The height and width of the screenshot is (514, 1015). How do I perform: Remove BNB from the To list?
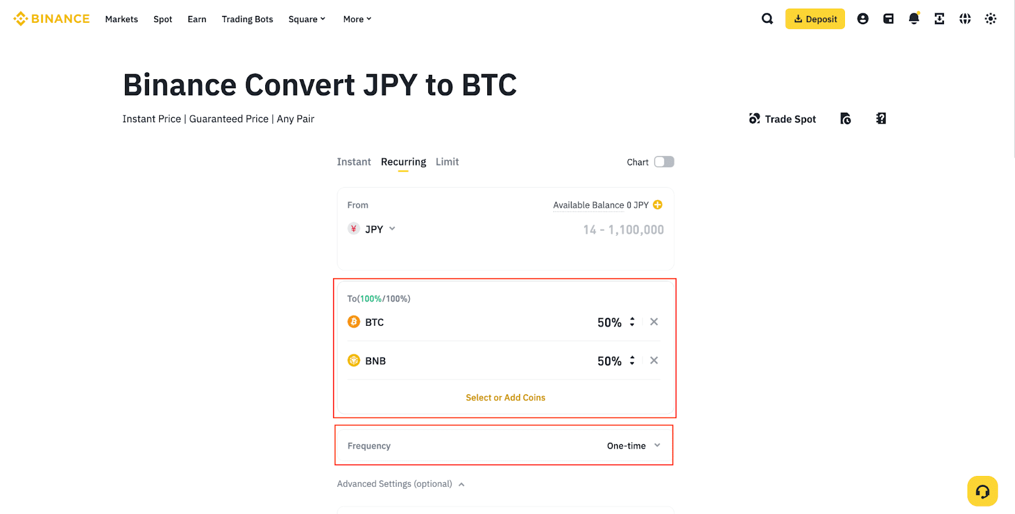[x=654, y=361]
